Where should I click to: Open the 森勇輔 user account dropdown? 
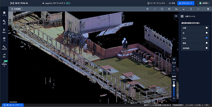point(204,3)
